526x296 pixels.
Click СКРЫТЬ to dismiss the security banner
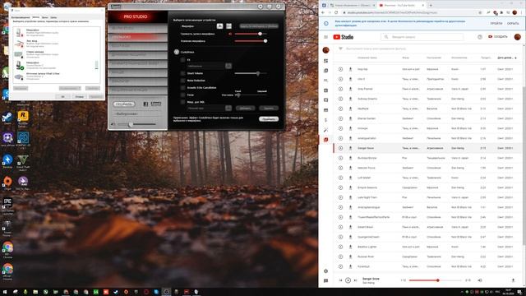point(513,24)
